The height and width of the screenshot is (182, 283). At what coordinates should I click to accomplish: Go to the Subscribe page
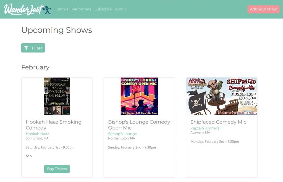pos(103,9)
